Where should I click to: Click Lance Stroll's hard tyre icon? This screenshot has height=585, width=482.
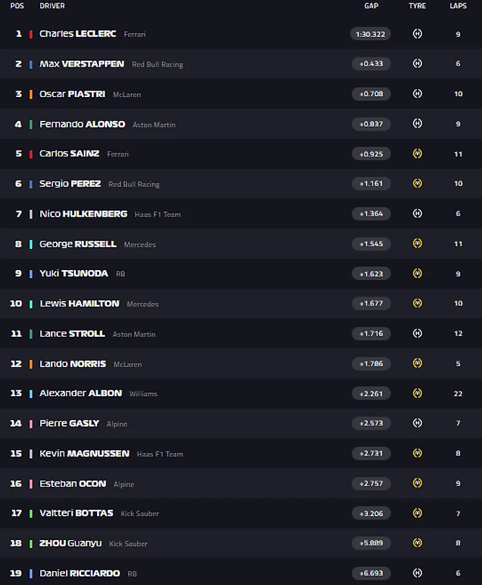pos(417,333)
